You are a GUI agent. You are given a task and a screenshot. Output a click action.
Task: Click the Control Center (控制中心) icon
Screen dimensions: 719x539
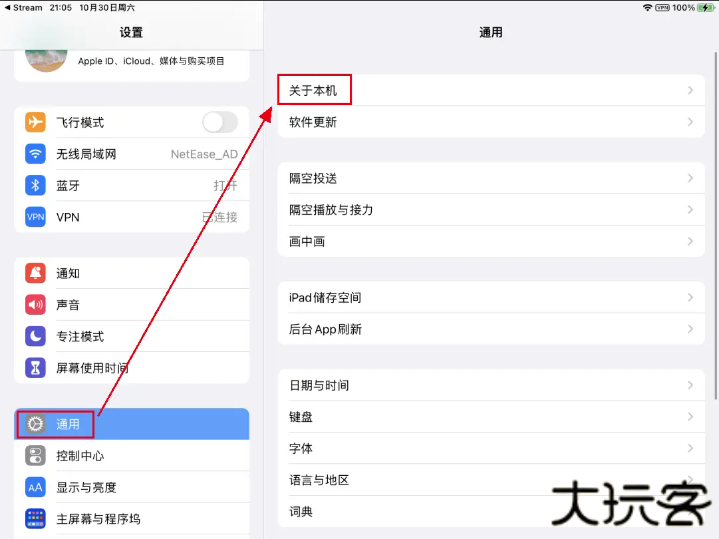35,456
